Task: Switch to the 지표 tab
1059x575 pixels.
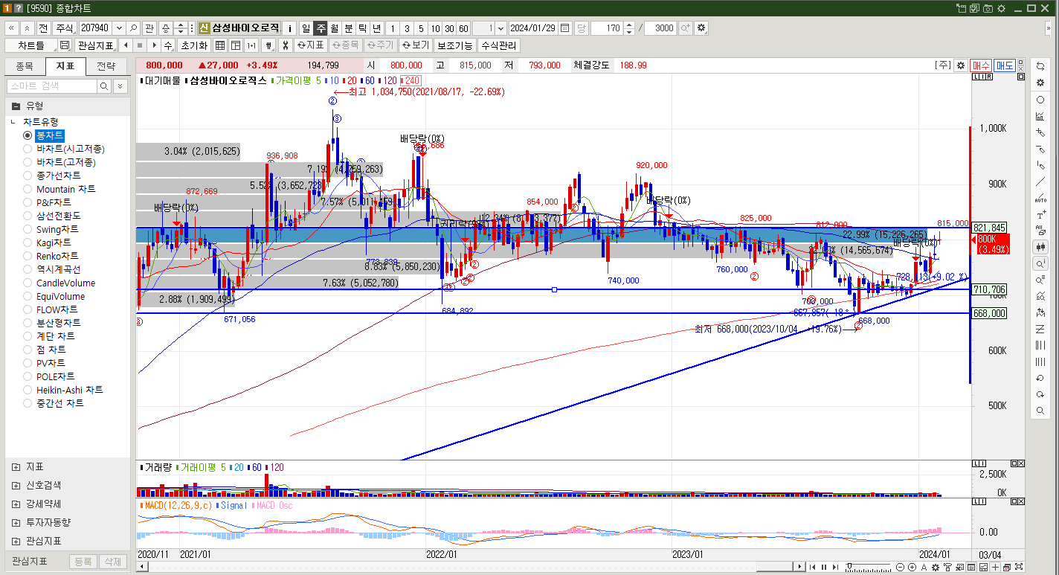Action: tap(65, 66)
